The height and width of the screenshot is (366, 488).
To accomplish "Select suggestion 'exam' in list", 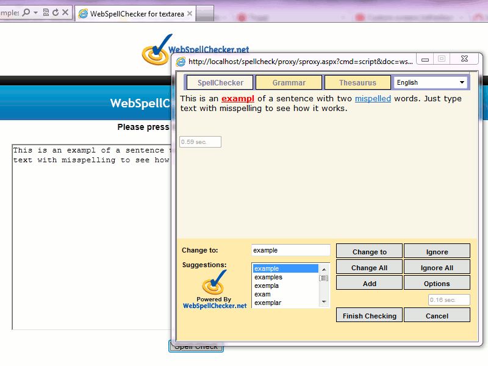I will coord(285,294).
